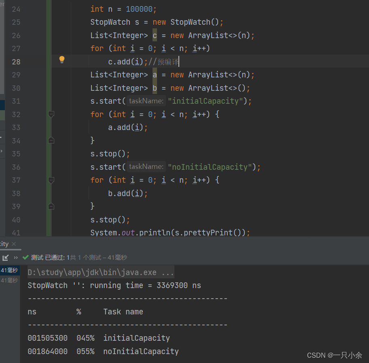Click the highlighted variable c on line 26
Screen dimensions: 369x363
point(155,35)
